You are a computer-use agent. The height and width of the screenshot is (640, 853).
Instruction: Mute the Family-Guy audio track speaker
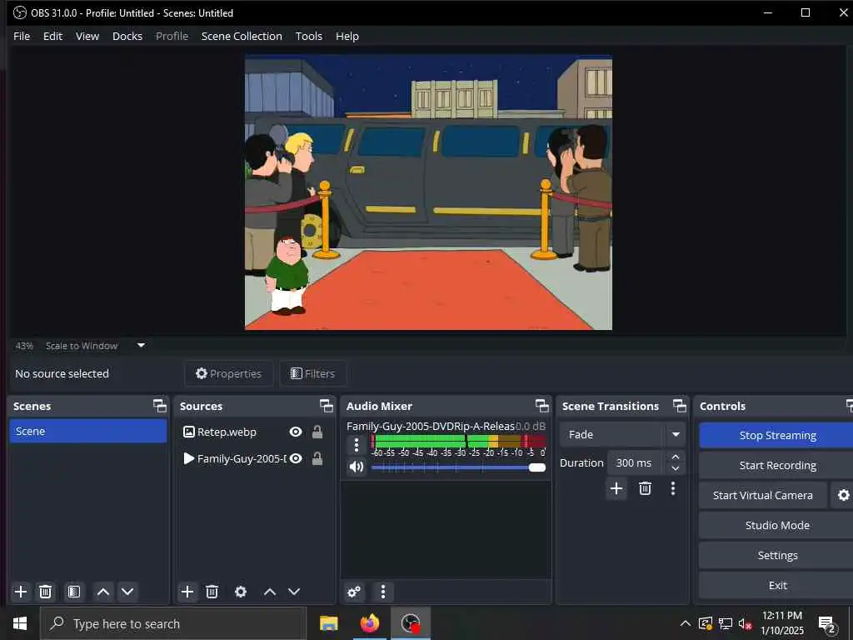tap(357, 467)
